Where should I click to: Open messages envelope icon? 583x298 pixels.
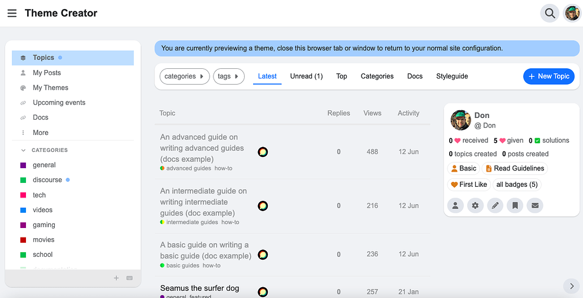[x=534, y=206]
